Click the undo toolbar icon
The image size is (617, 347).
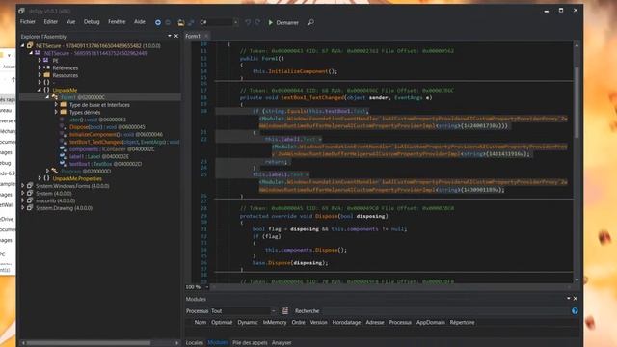click(x=248, y=22)
